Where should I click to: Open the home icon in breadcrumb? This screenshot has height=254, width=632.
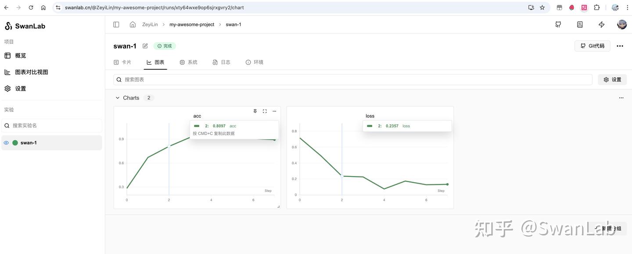(x=133, y=25)
